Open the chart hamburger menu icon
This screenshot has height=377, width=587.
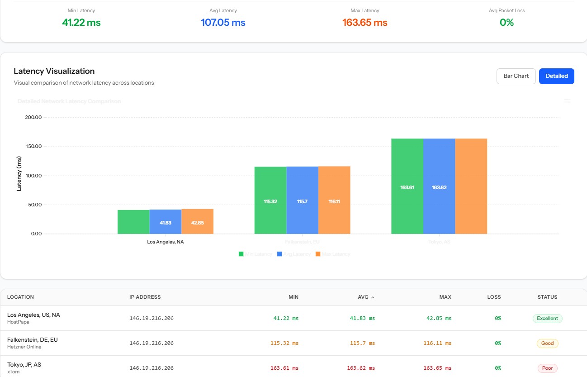[x=567, y=101]
